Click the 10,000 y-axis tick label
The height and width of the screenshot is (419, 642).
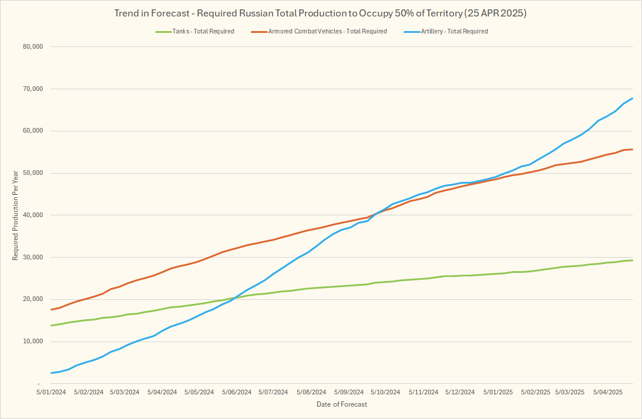(33, 342)
